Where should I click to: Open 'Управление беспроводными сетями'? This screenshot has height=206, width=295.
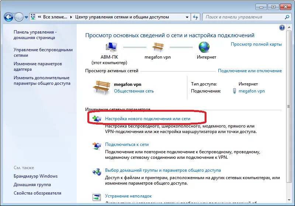point(43,52)
